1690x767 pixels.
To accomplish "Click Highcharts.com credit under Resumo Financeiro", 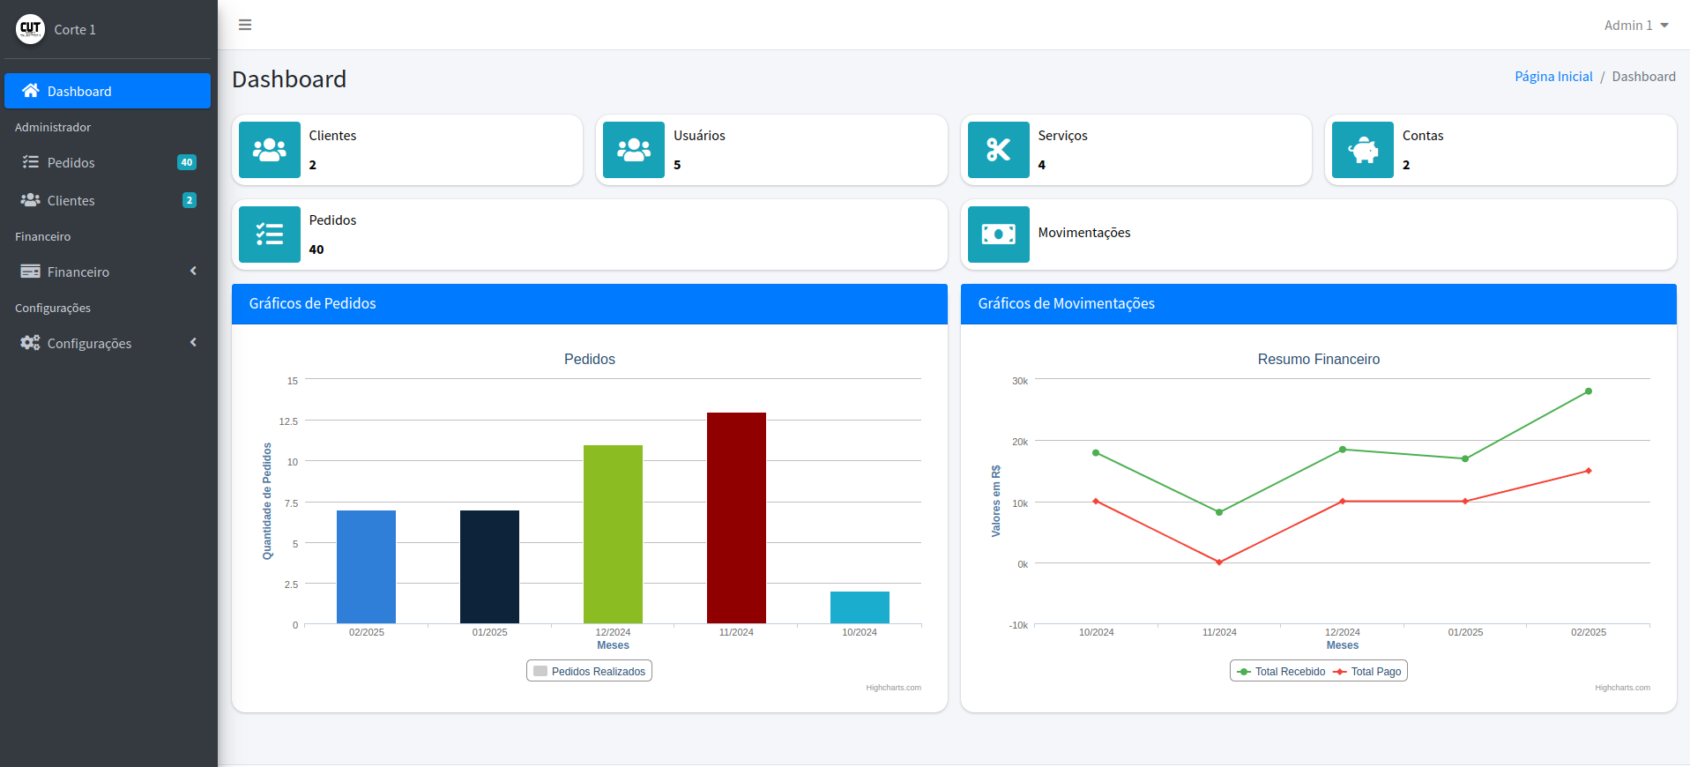I will [1622, 688].
